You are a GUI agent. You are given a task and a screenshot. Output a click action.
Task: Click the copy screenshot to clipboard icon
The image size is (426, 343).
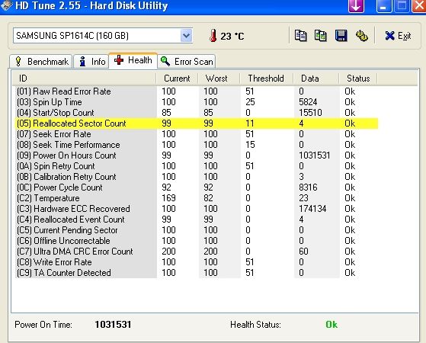pyautogui.click(x=321, y=36)
